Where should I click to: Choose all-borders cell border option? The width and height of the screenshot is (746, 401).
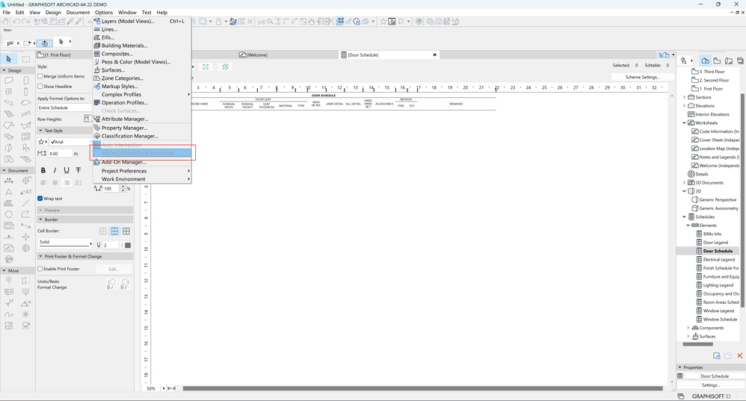coord(126,231)
